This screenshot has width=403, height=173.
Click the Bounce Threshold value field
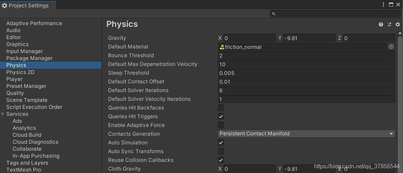tap(306, 55)
